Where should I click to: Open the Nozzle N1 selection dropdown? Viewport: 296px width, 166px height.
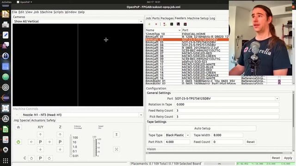click(x=141, y=115)
